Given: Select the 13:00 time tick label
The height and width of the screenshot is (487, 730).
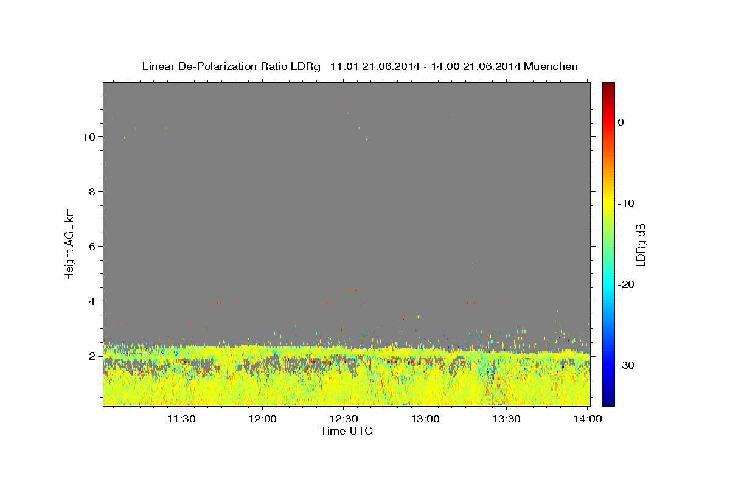Looking at the screenshot, I should 425,419.
